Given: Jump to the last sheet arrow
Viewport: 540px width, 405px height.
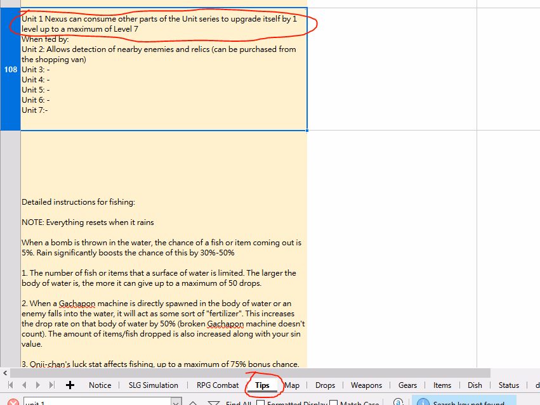Looking at the screenshot, I should coord(52,385).
